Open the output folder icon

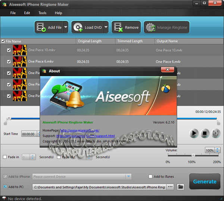coord(181,187)
